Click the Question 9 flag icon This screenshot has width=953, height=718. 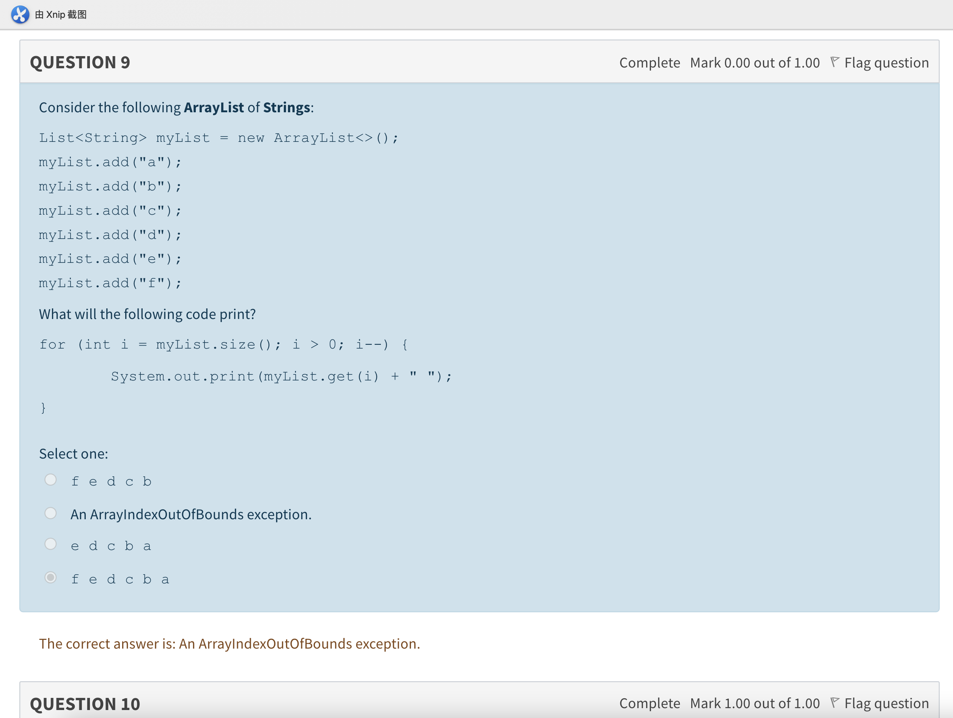[x=835, y=62]
